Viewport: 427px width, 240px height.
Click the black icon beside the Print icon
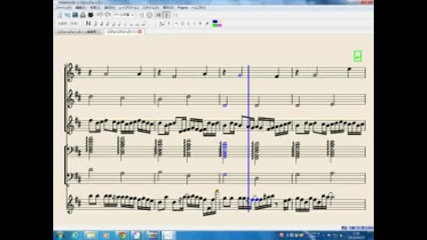(x=90, y=15)
